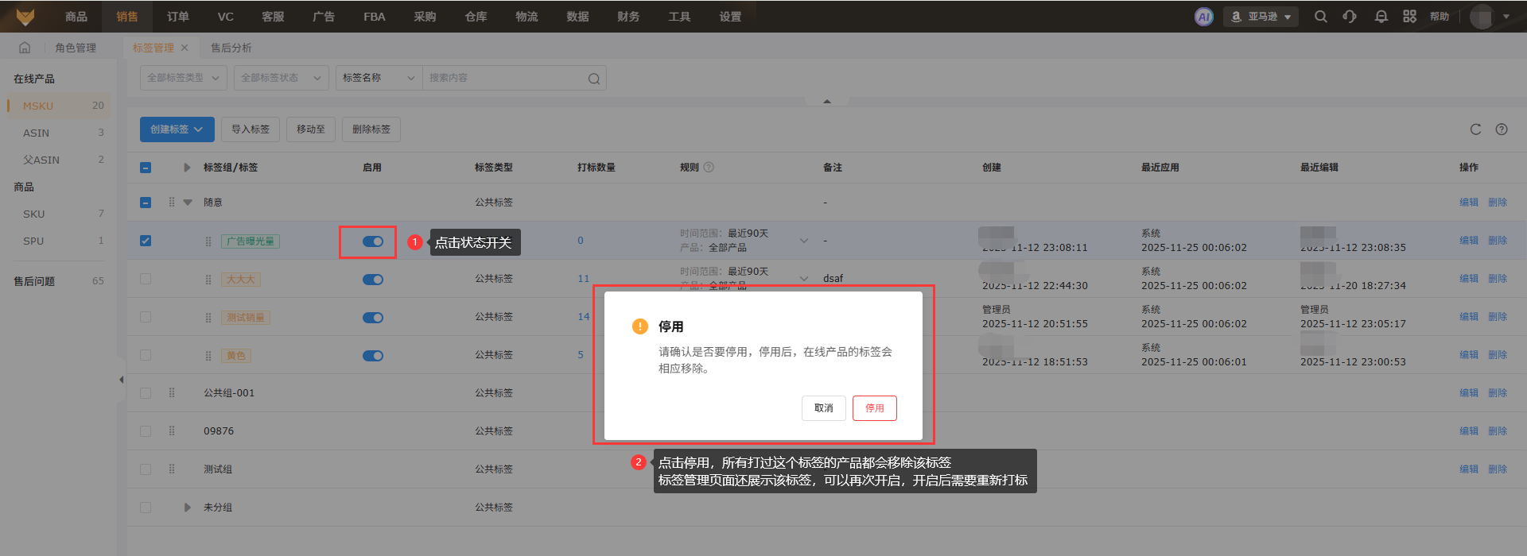1527x556 pixels.
Task: Toggle the 大大大 enable switch
Action: [373, 280]
